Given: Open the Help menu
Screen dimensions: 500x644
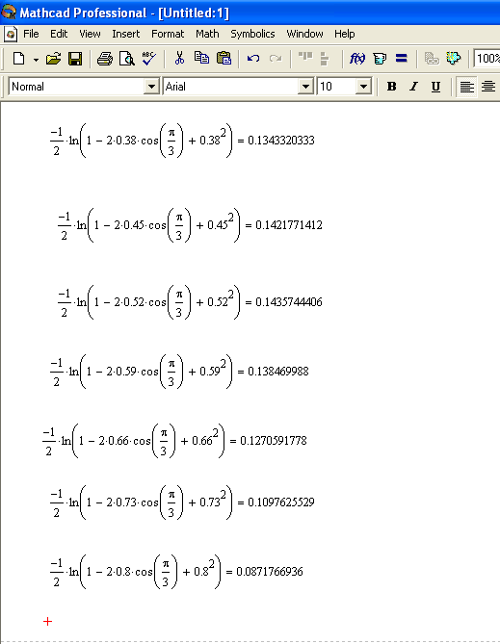Looking at the screenshot, I should tap(345, 34).
